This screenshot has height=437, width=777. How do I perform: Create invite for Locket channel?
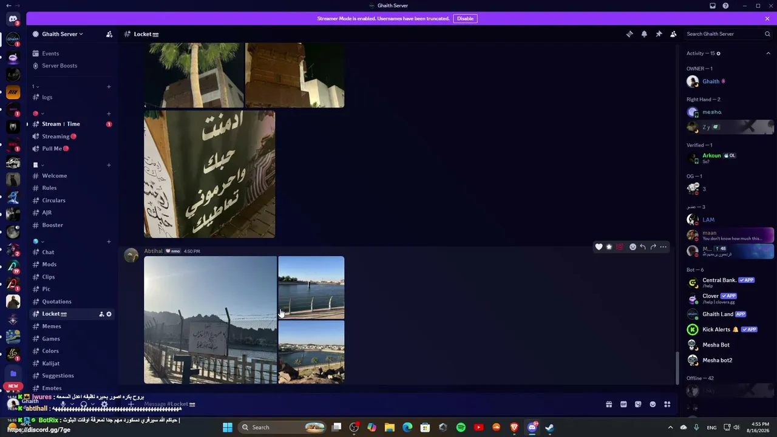pos(101,314)
